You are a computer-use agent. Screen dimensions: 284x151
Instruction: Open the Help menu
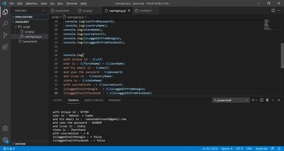[x=84, y=3]
